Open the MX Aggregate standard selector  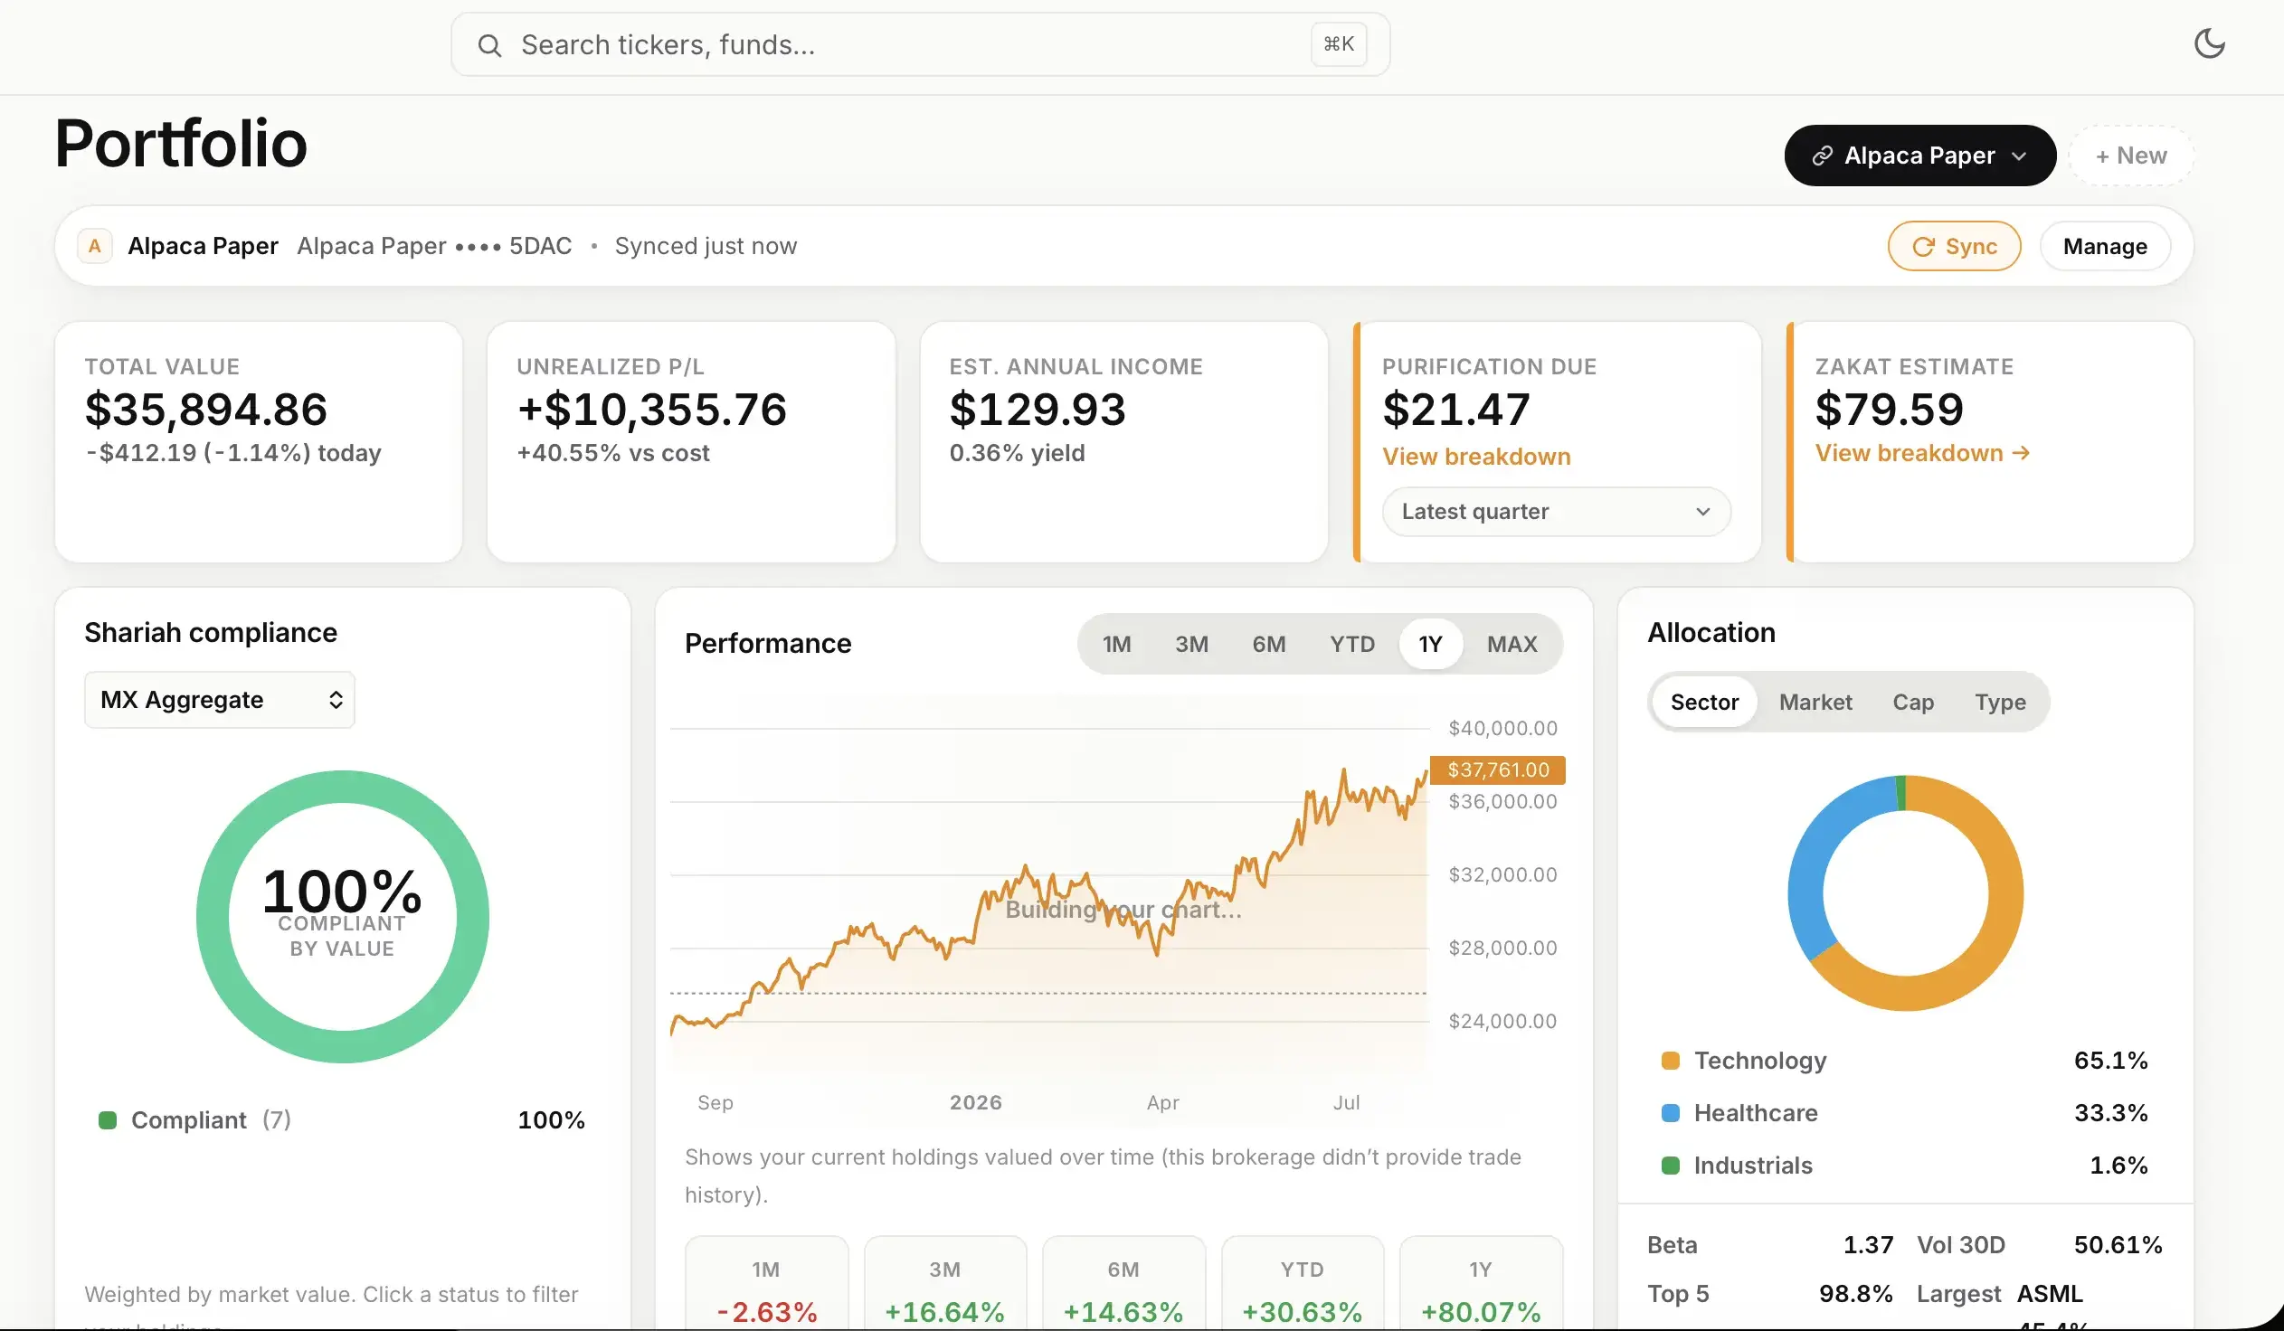tap(219, 701)
